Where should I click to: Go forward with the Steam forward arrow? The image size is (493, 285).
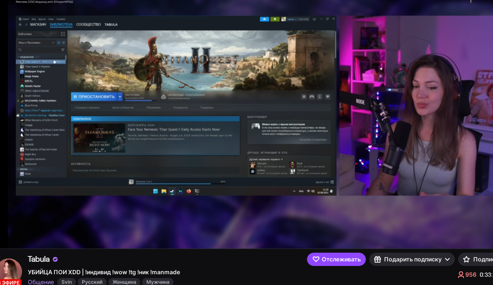26,24
